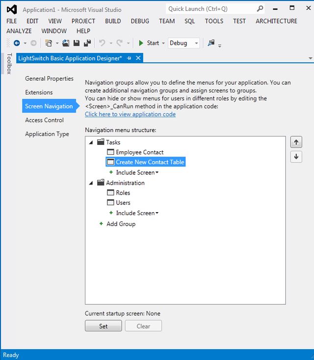Image resolution: width=314 pixels, height=360 pixels.
Task: Select the Roles tree item
Action: (x=123, y=193)
